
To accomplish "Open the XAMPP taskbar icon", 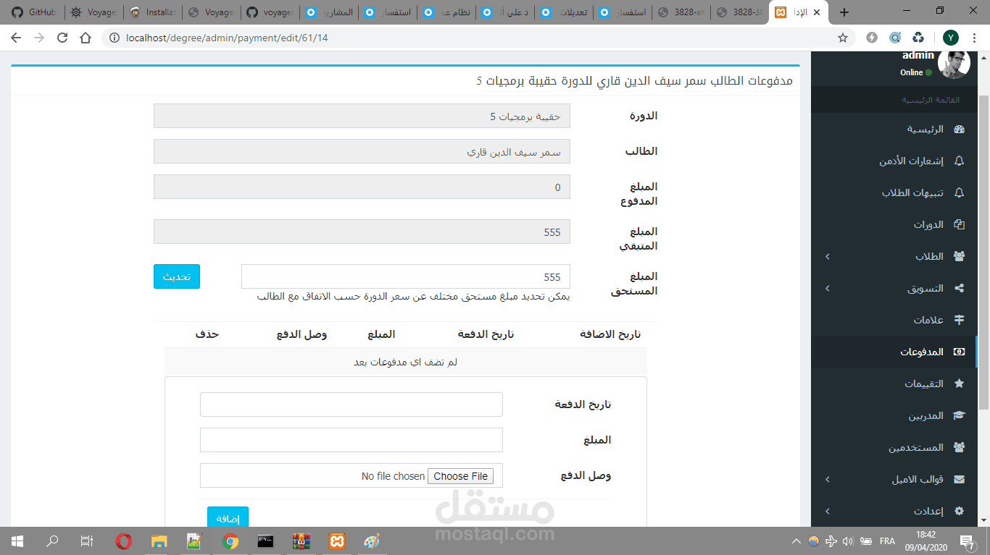I will pos(337,541).
